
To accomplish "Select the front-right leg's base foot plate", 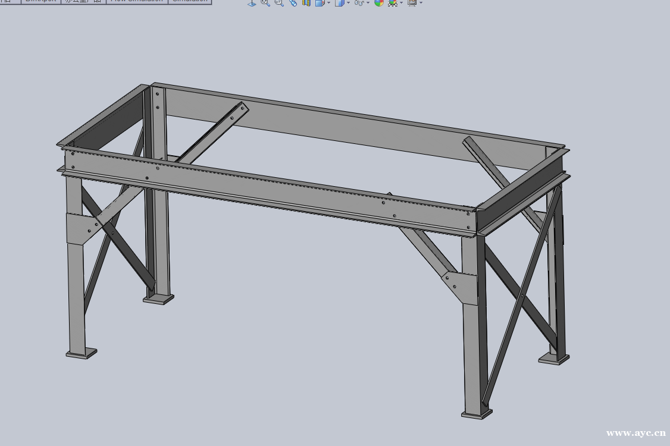I will tap(477, 413).
